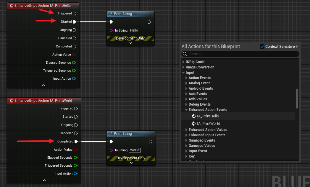The image size is (310, 187).
Task: Click the World In String value box
Action: coord(135,150)
